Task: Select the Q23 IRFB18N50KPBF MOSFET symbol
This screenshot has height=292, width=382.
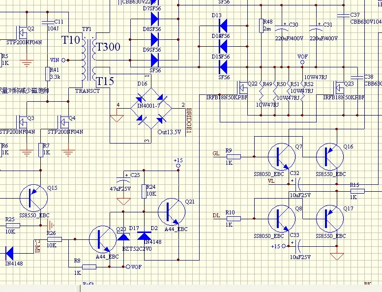Action: coord(339,88)
